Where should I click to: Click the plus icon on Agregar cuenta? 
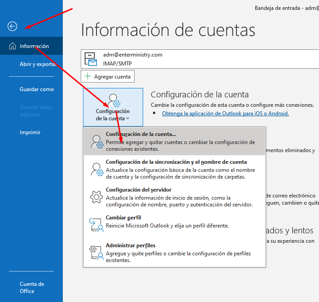87,77
